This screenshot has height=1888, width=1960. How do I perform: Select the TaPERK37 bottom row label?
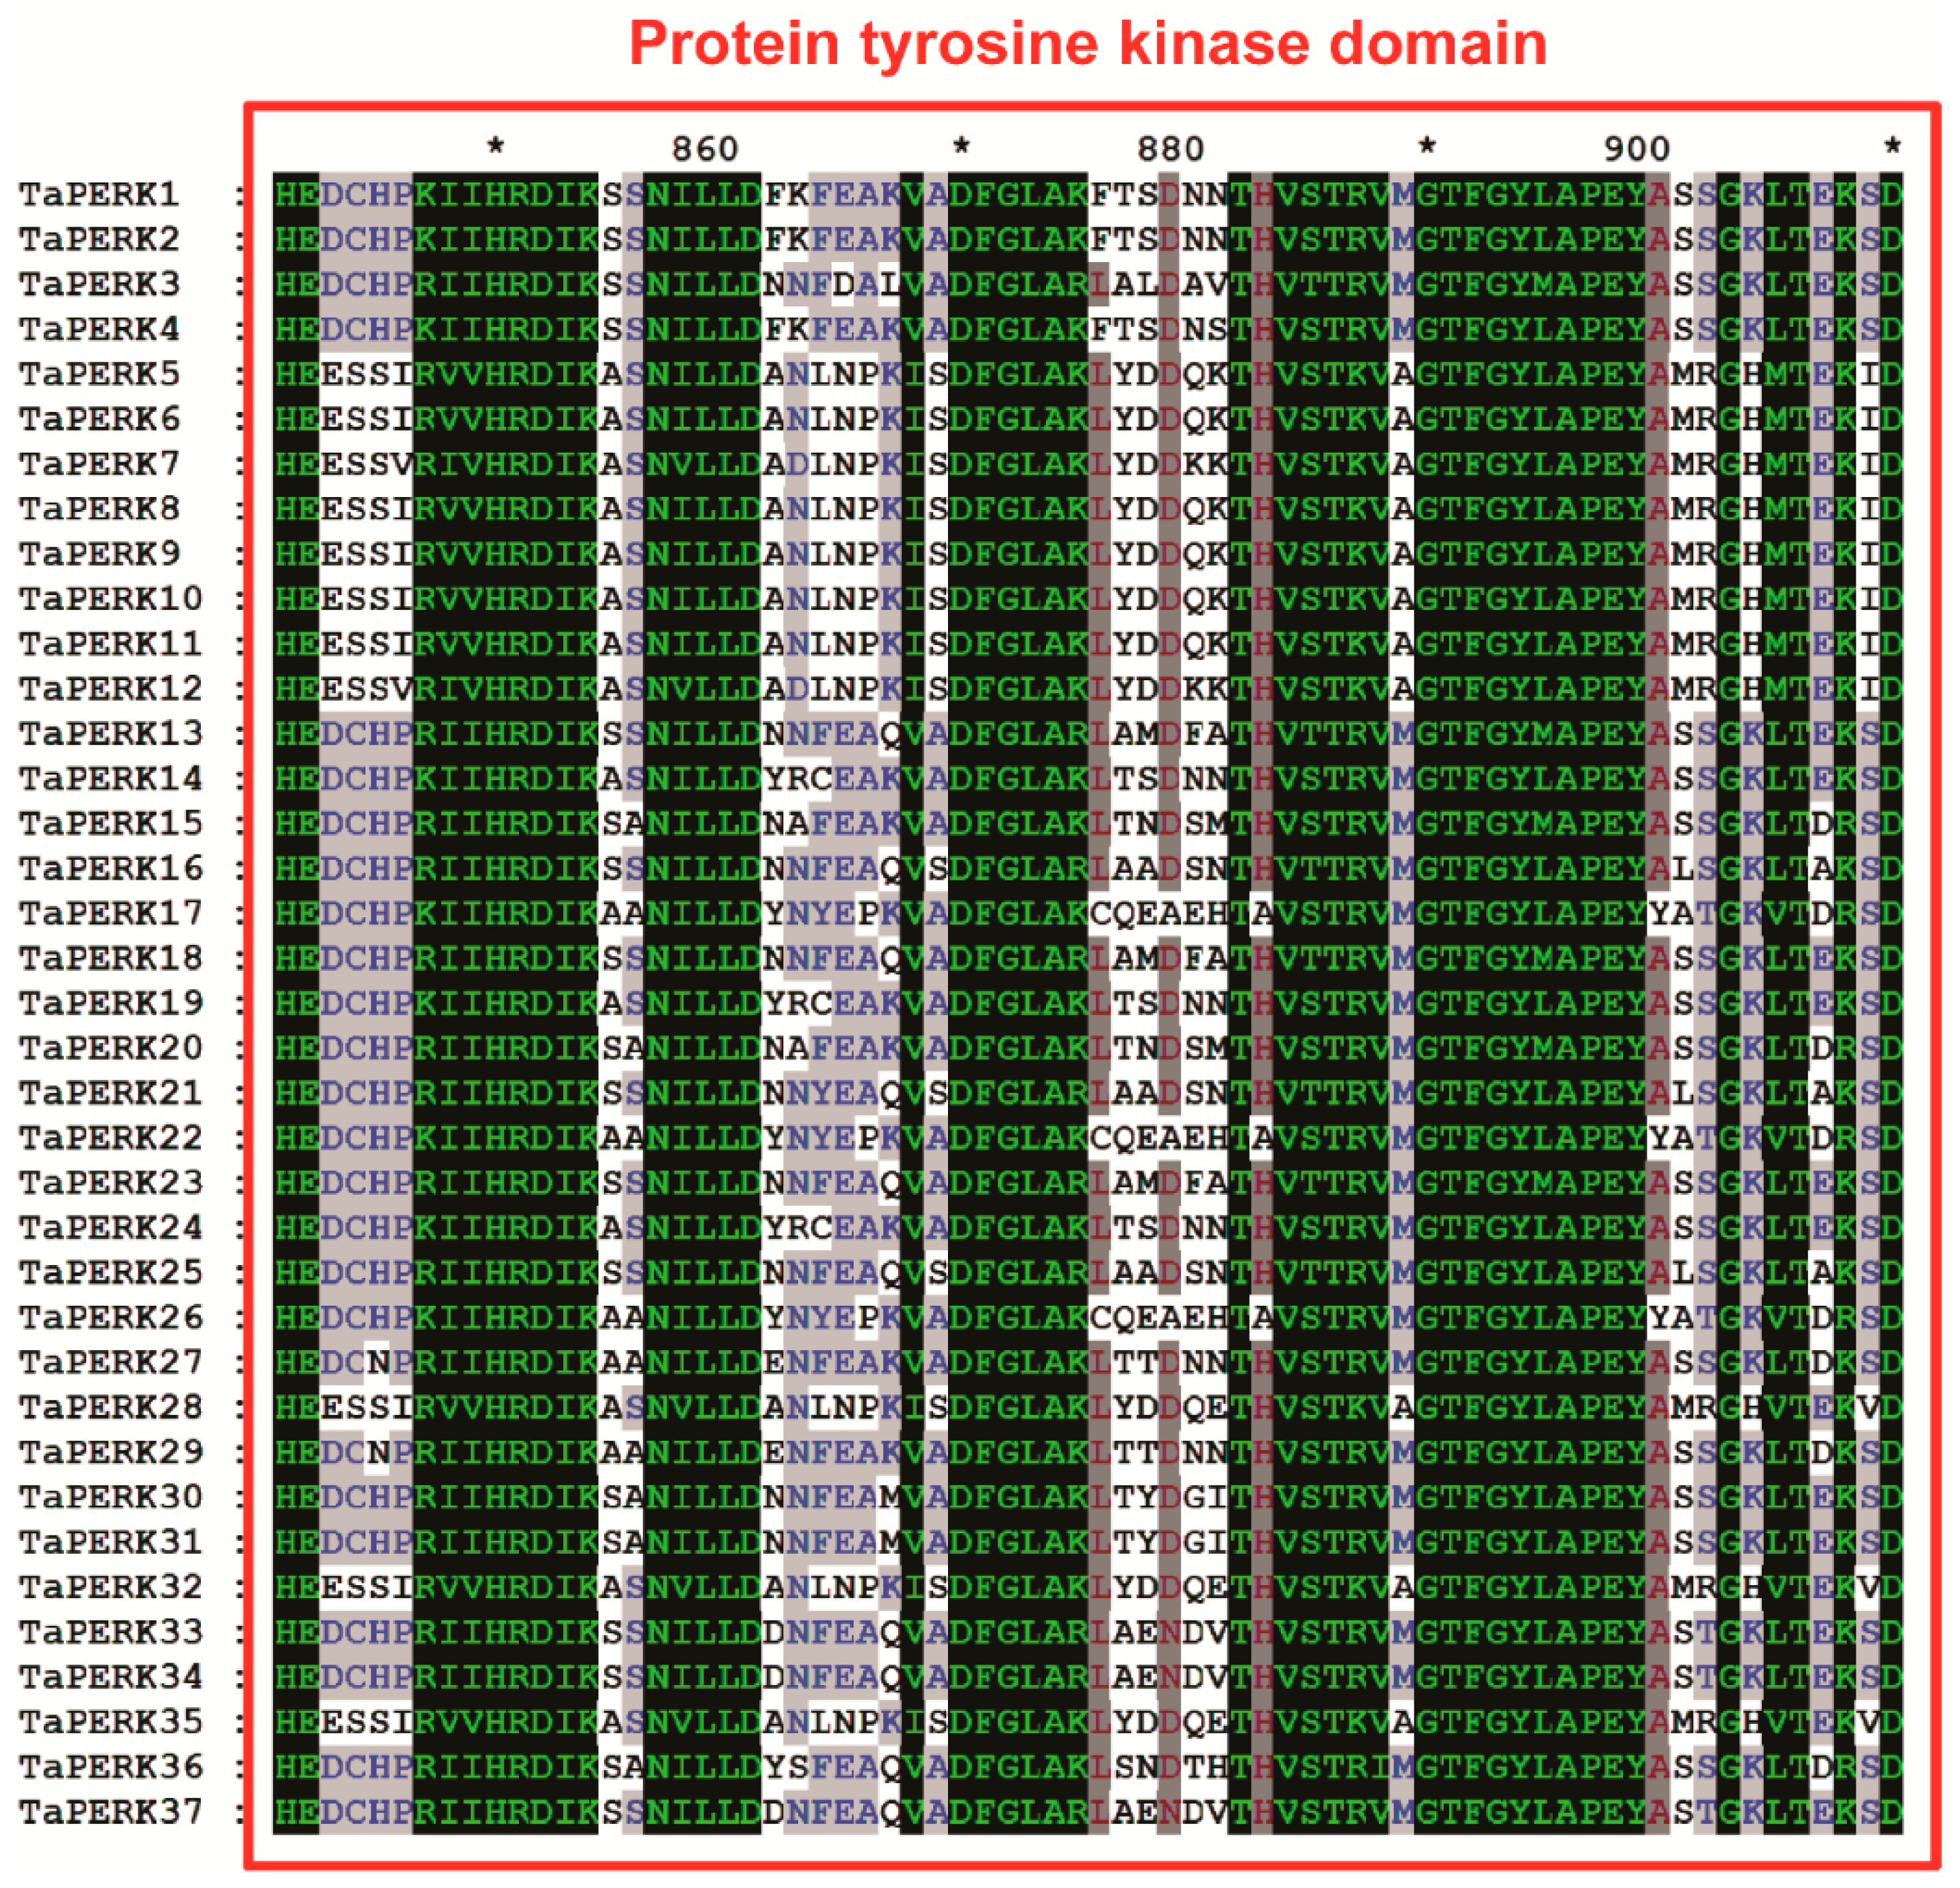pos(110,1811)
